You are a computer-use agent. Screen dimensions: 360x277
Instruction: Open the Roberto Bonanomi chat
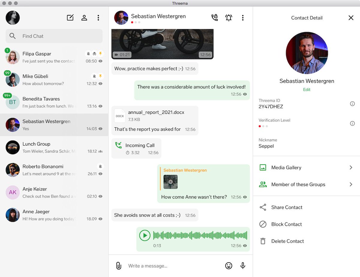54,170
